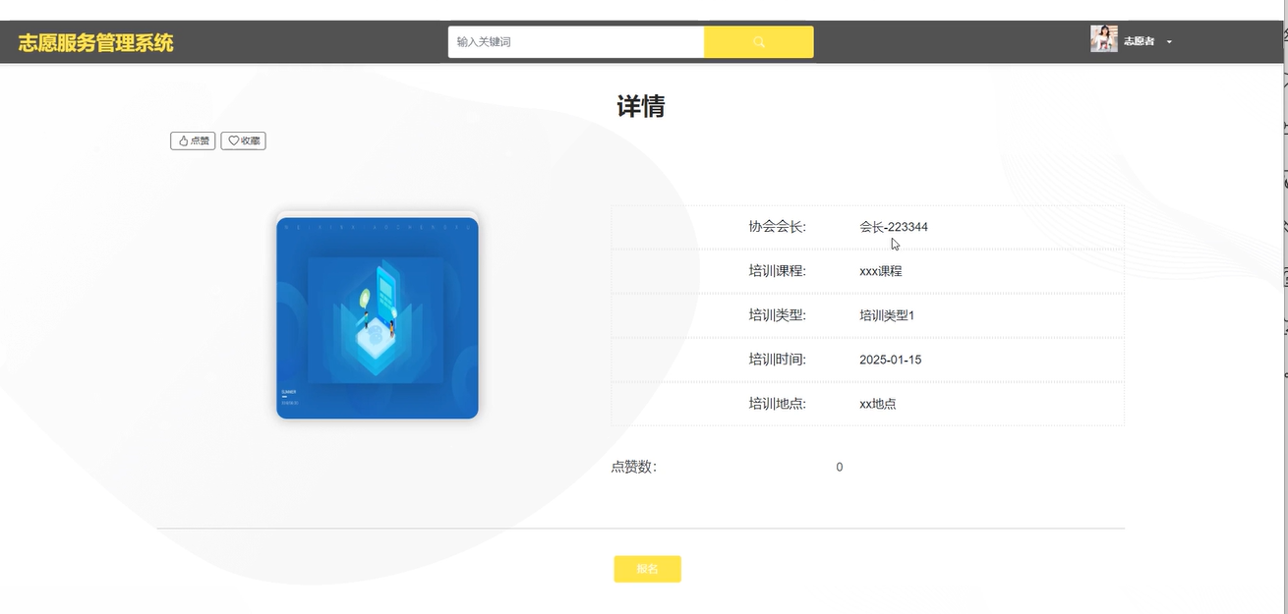This screenshot has height=614, width=1288.
Task: Click the 培训类型1 value
Action: coord(887,315)
